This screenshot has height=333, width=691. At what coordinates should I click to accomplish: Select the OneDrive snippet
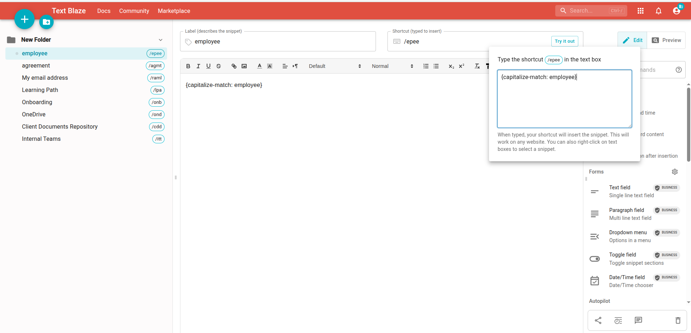(x=86, y=115)
